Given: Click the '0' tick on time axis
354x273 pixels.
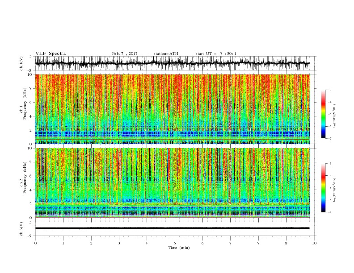Looking at the screenshot, I should pos(35,243).
